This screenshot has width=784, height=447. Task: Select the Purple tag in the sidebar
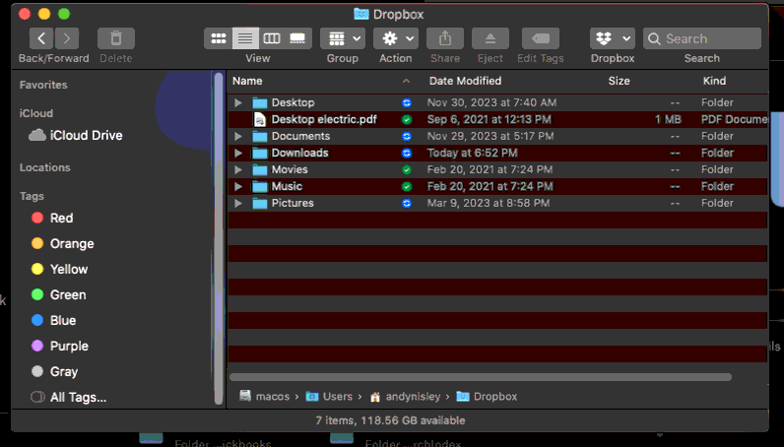[59, 346]
